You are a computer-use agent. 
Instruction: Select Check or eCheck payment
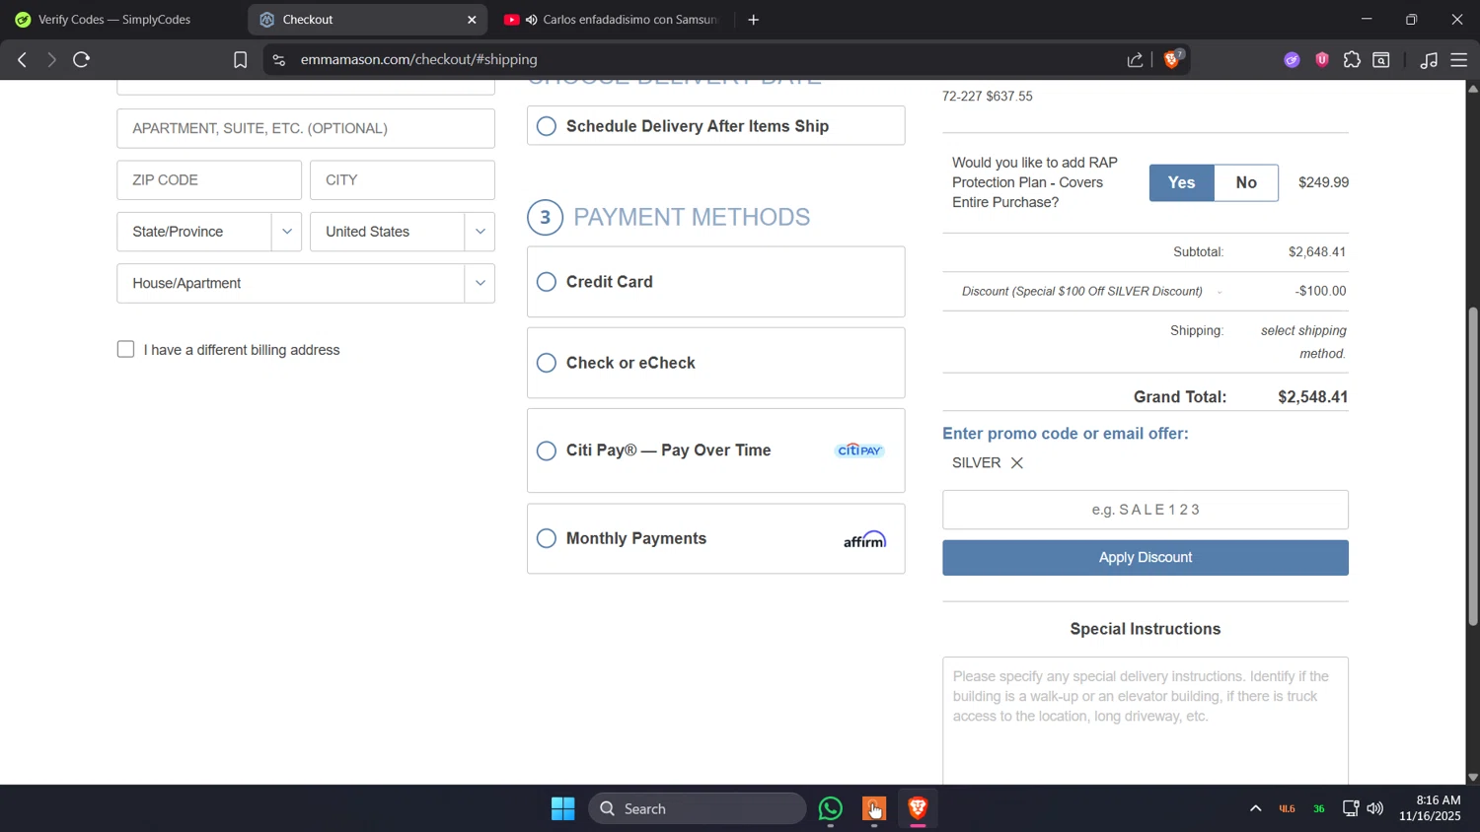pyautogui.click(x=715, y=363)
